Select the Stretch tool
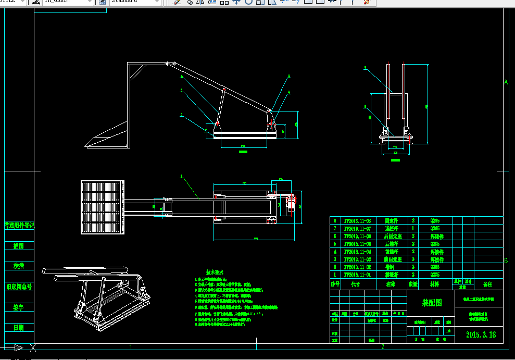Image resolution: width=515 pixels, height=360 pixels. coord(272,2)
